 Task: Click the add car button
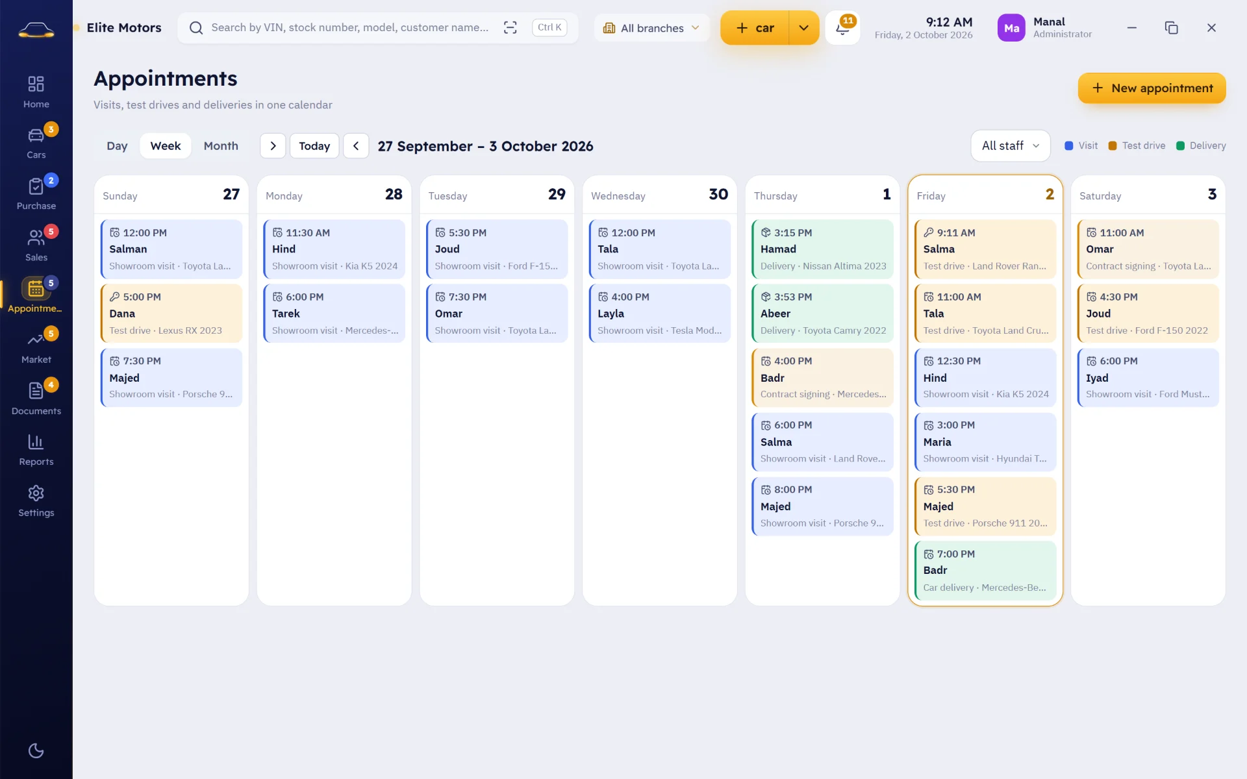coord(755,28)
